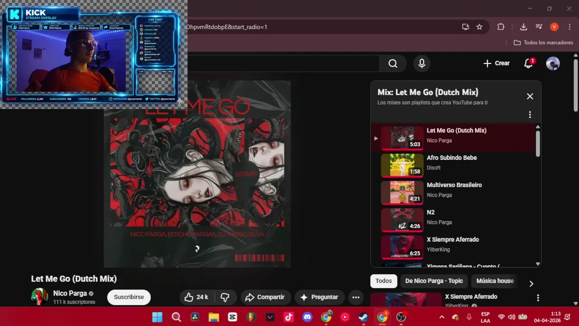Click the Chrome profile avatar V

pos(554,27)
